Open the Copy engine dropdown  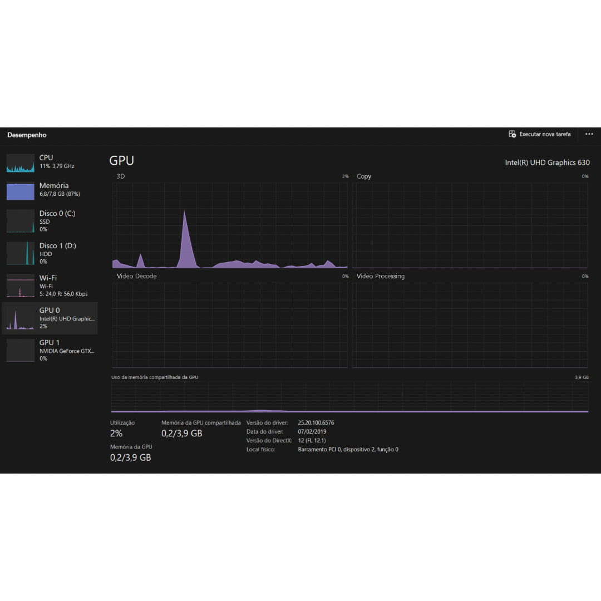click(363, 176)
